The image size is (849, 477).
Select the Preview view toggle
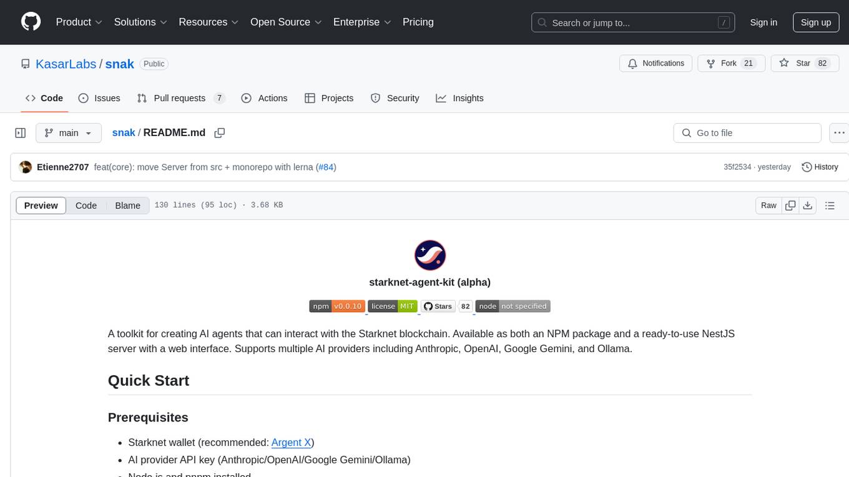[41, 205]
